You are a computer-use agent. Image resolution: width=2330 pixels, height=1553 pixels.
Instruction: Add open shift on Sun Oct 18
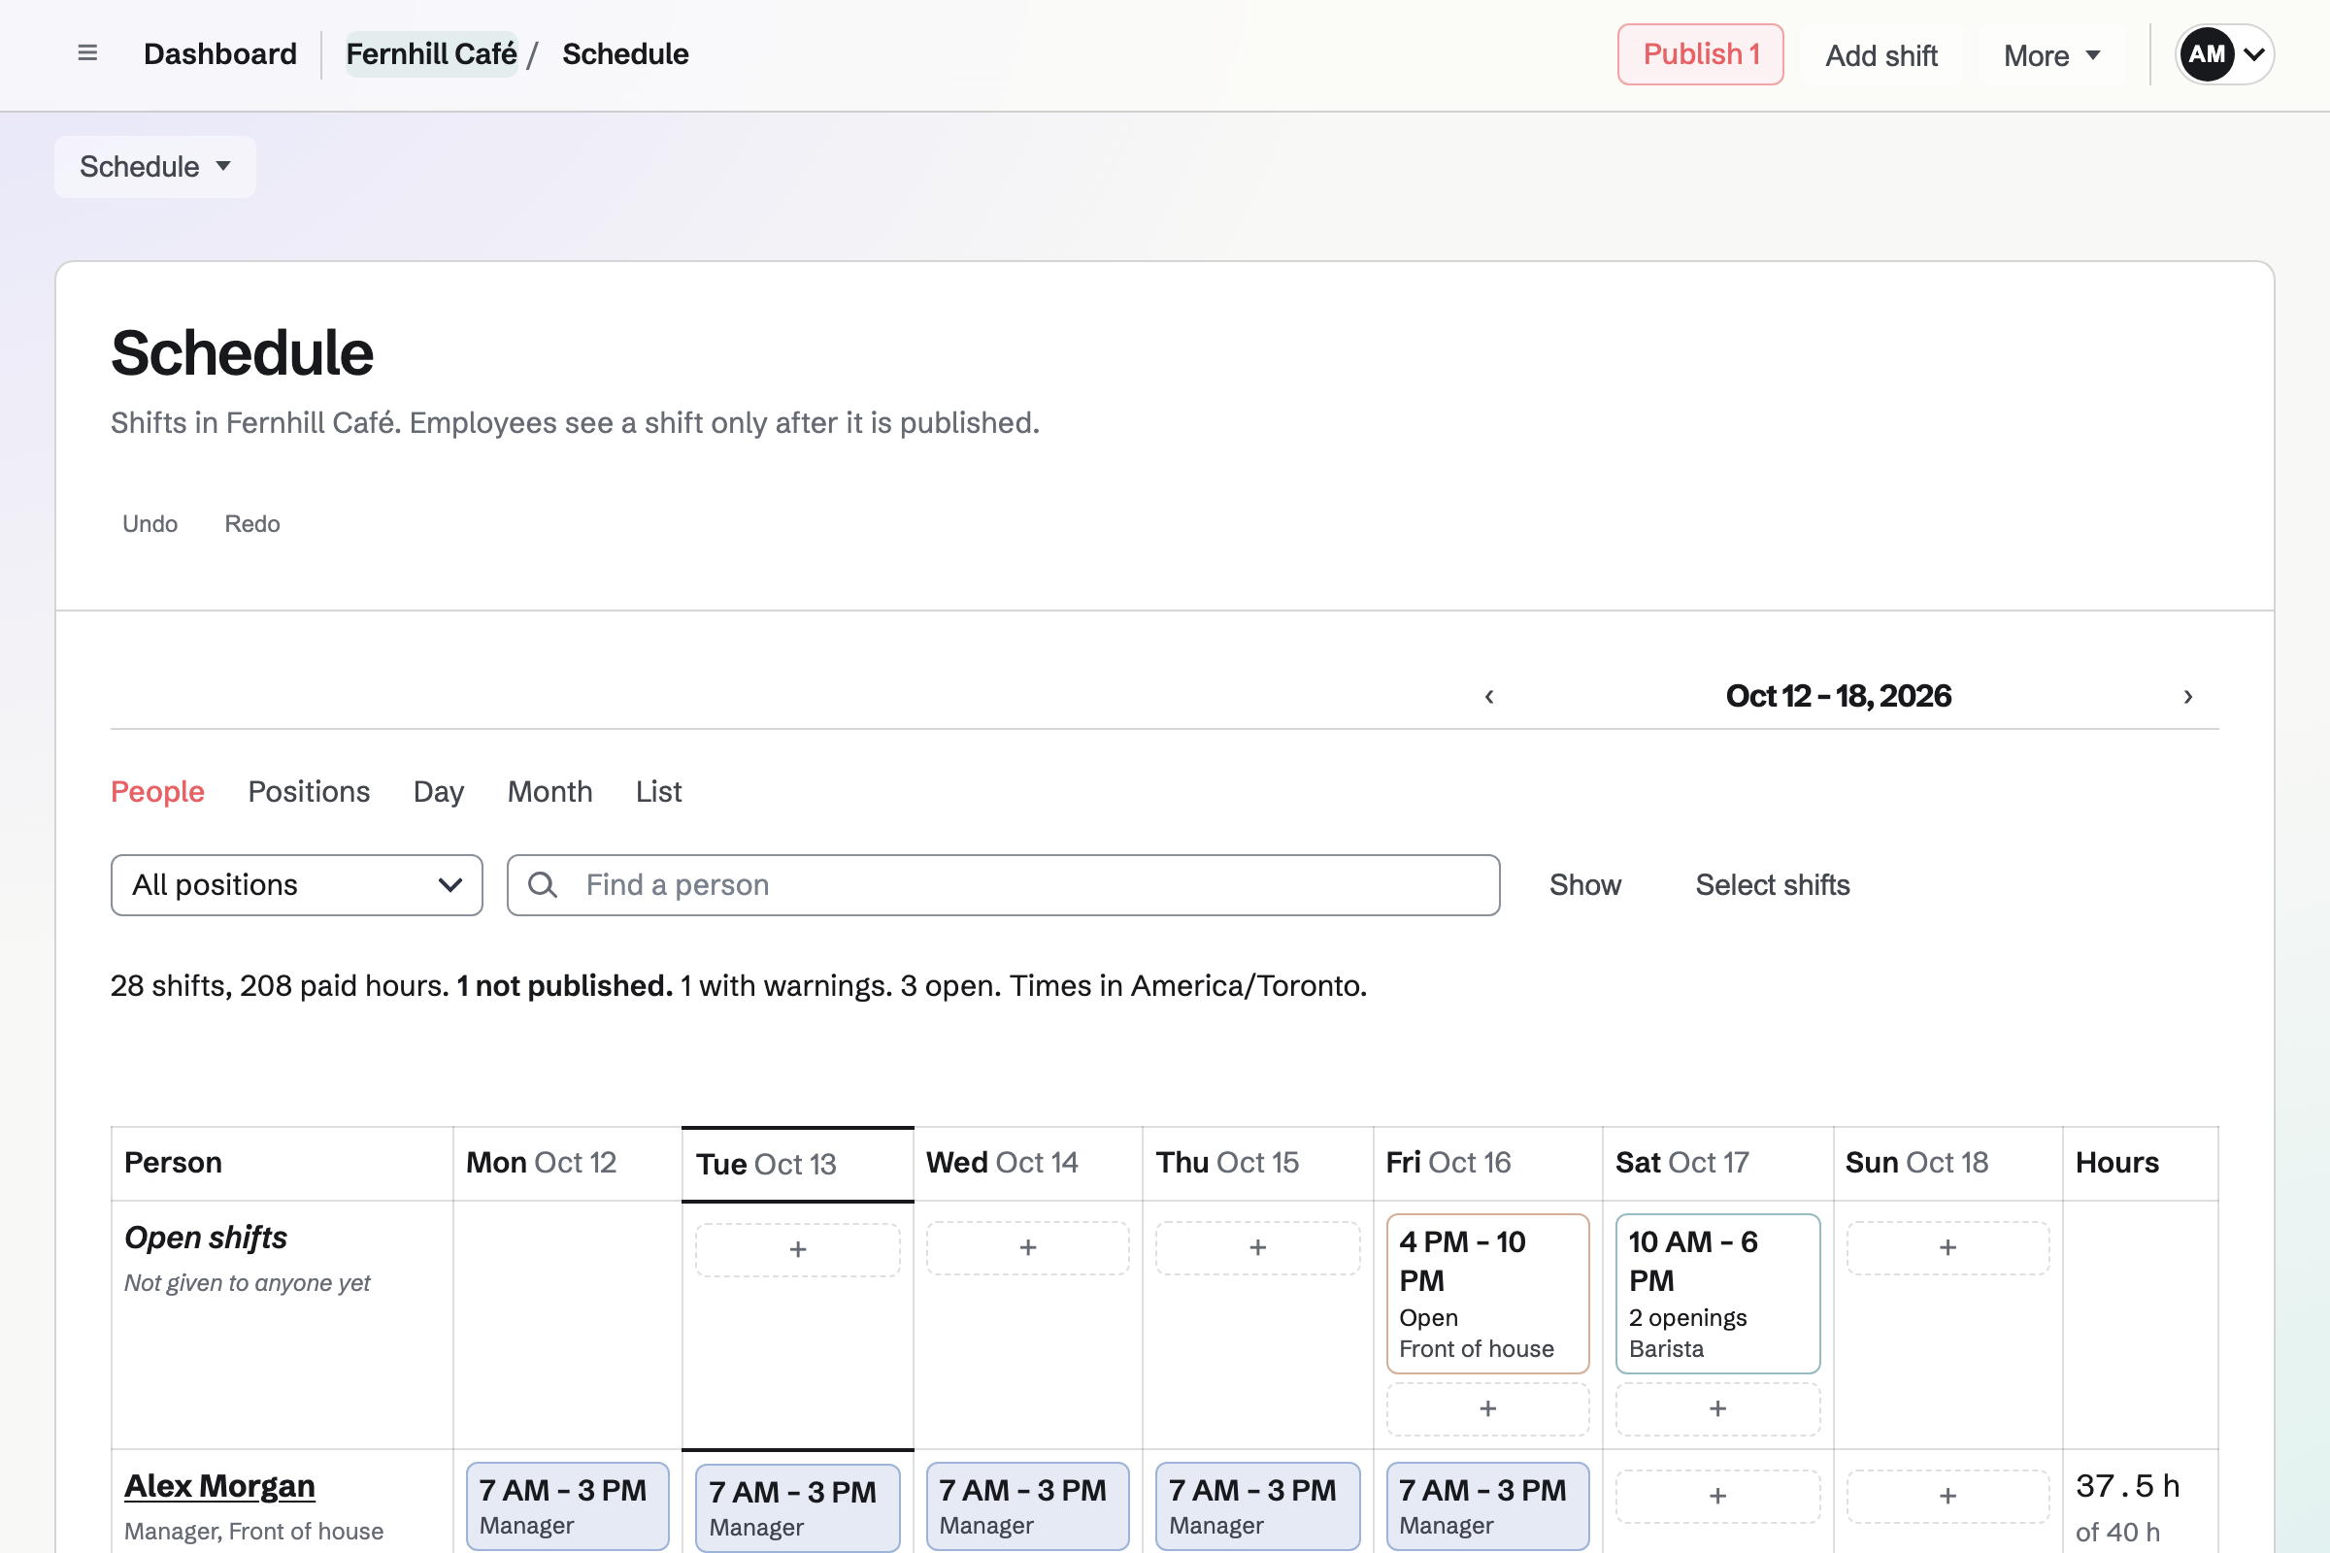point(1947,1248)
